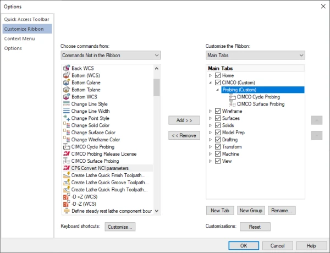Expand the Solids tab tree node
This screenshot has height=253, width=330.
point(211,125)
